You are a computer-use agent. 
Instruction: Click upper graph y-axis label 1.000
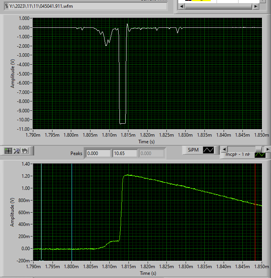24,18
